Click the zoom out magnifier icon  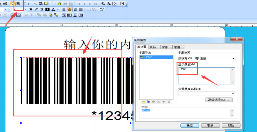[x=108, y=4]
